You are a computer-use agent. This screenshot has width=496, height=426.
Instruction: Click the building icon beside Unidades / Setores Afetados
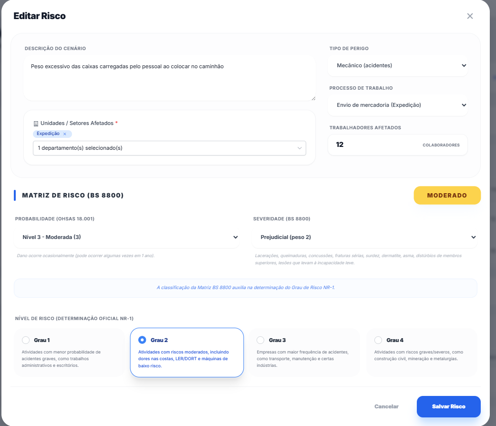[x=36, y=123]
